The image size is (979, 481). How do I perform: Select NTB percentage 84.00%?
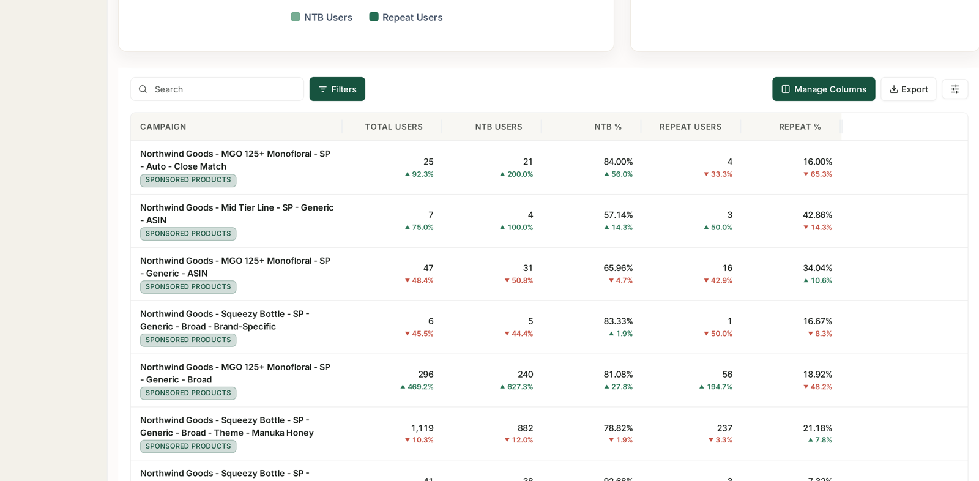tap(618, 162)
